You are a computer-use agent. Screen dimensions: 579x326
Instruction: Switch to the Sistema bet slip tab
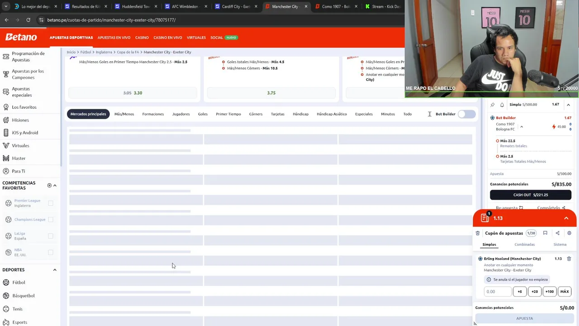point(560,244)
